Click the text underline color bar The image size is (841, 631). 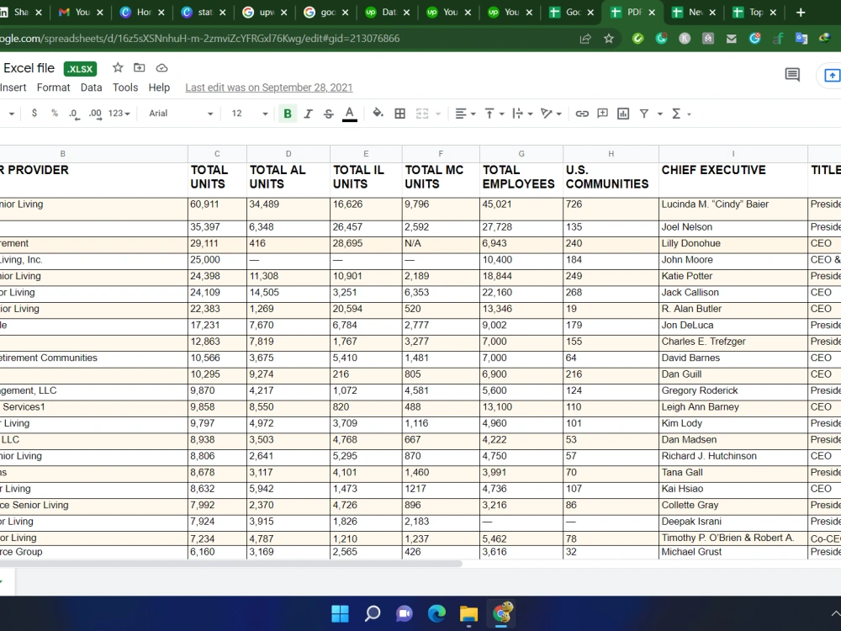[350, 120]
